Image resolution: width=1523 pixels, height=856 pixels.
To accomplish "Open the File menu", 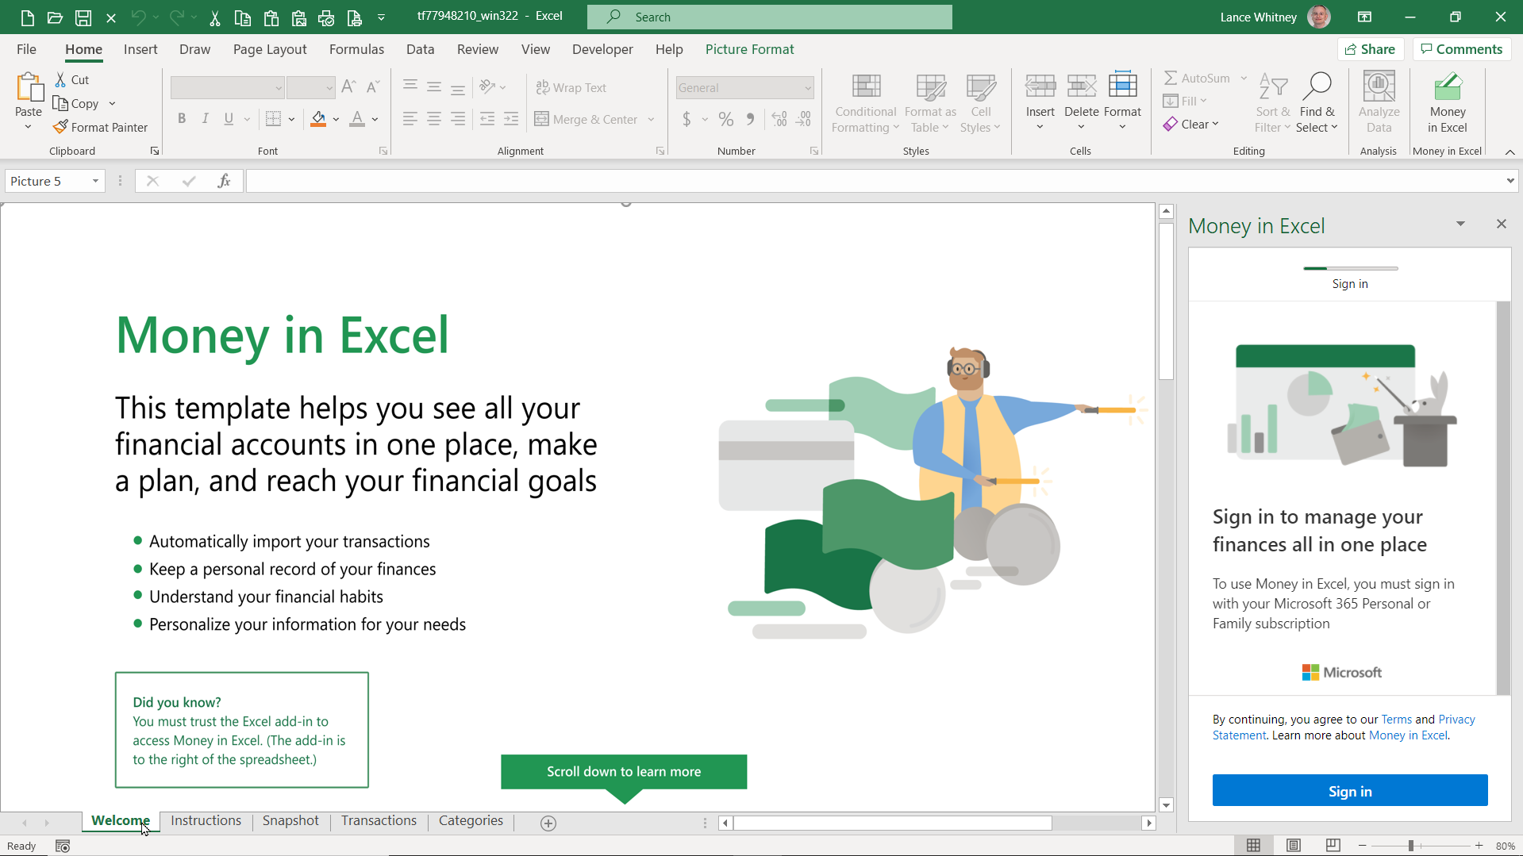I will click(x=26, y=49).
